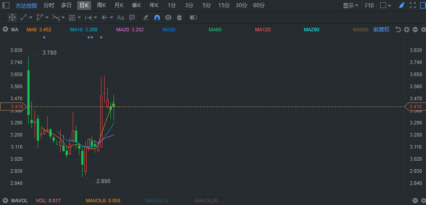The image size is (426, 205).
Task: Switch to 分时 intraday tab
Action: [x=49, y=5]
